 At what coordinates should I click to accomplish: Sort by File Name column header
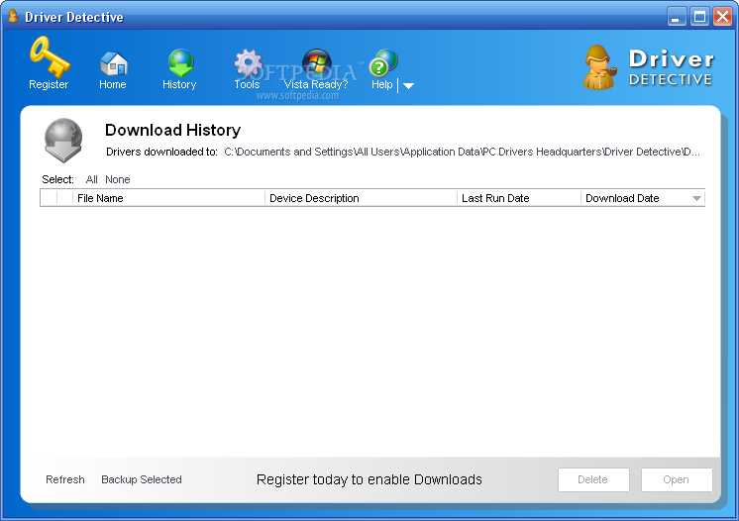tap(168, 198)
